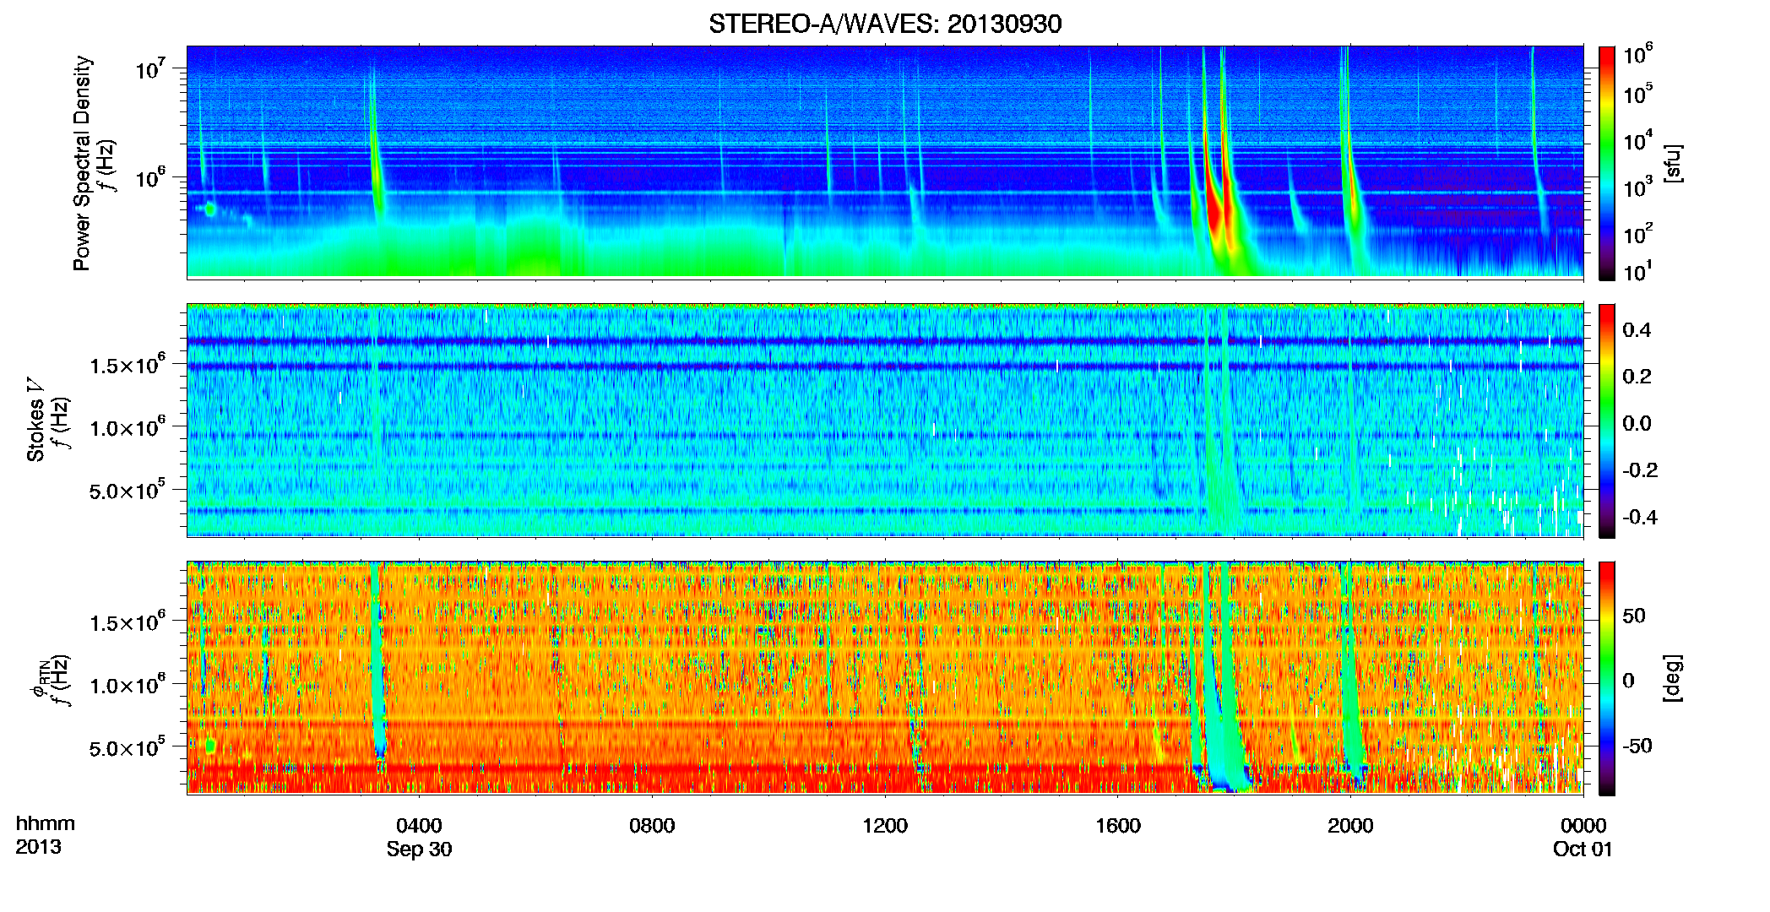Click the 5.0×10^5 tick on the φRTN axis

[128, 747]
